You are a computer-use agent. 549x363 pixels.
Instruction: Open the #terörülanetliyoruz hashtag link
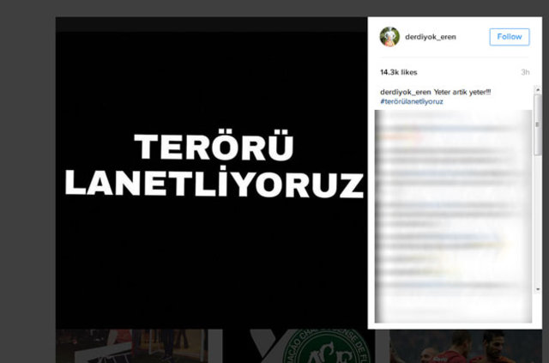411,101
